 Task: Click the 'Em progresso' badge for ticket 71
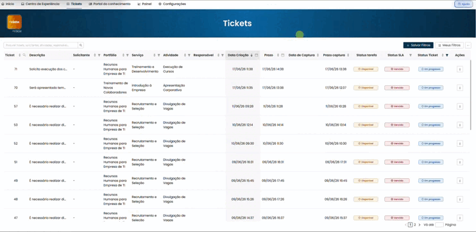coord(430,69)
